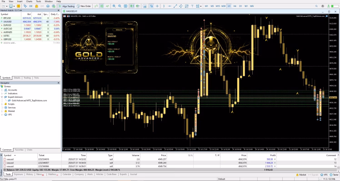Image resolution: width=340 pixels, height=181 pixels.
Task: Tile chart windows with grid icon
Action: (125, 6)
